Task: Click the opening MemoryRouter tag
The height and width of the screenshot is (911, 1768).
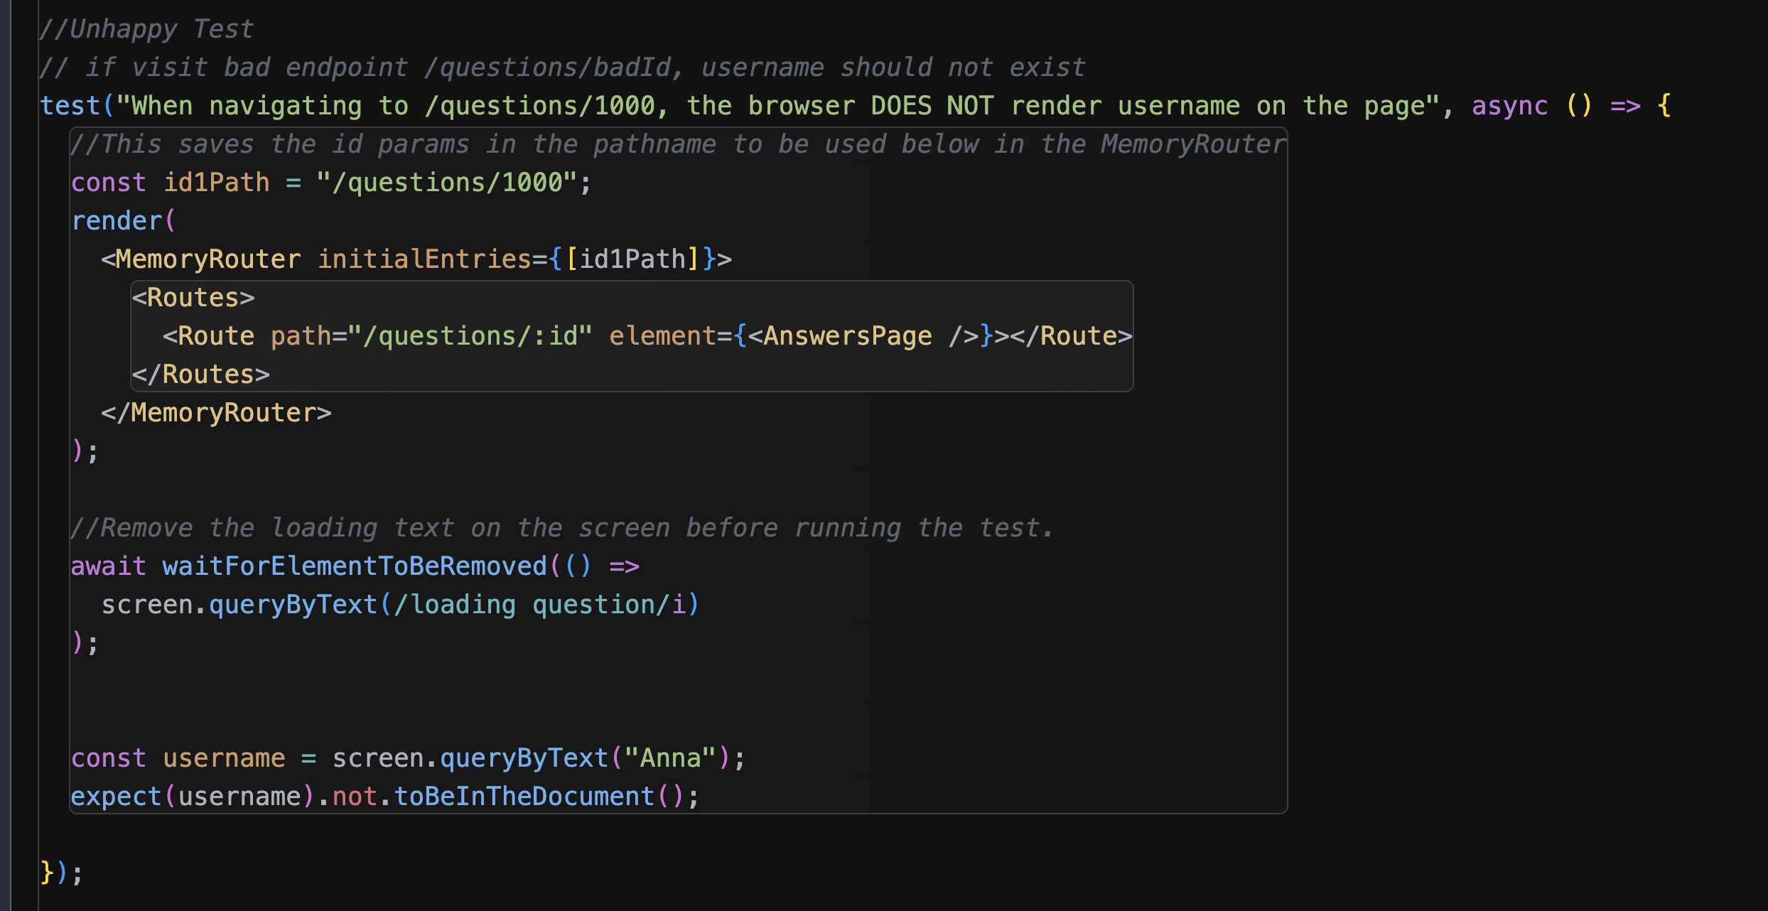Action: click(207, 259)
